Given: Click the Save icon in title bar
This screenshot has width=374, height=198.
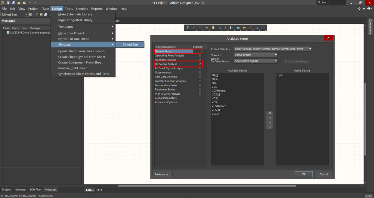Looking at the screenshot, I should click(8, 3).
